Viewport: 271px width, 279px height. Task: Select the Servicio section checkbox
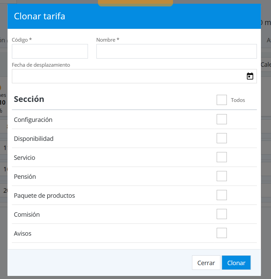point(222,157)
